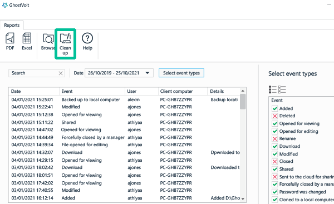Switch to the Reports tab
The width and height of the screenshot is (334, 204).
click(12, 25)
